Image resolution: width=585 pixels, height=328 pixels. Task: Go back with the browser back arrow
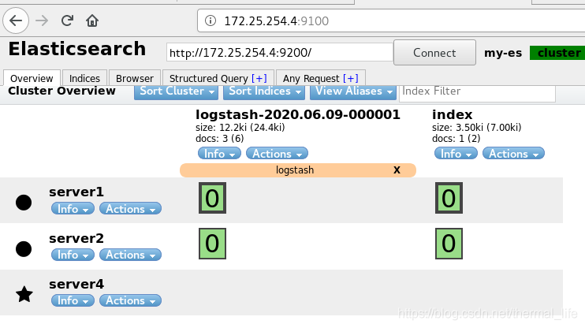tap(16, 20)
